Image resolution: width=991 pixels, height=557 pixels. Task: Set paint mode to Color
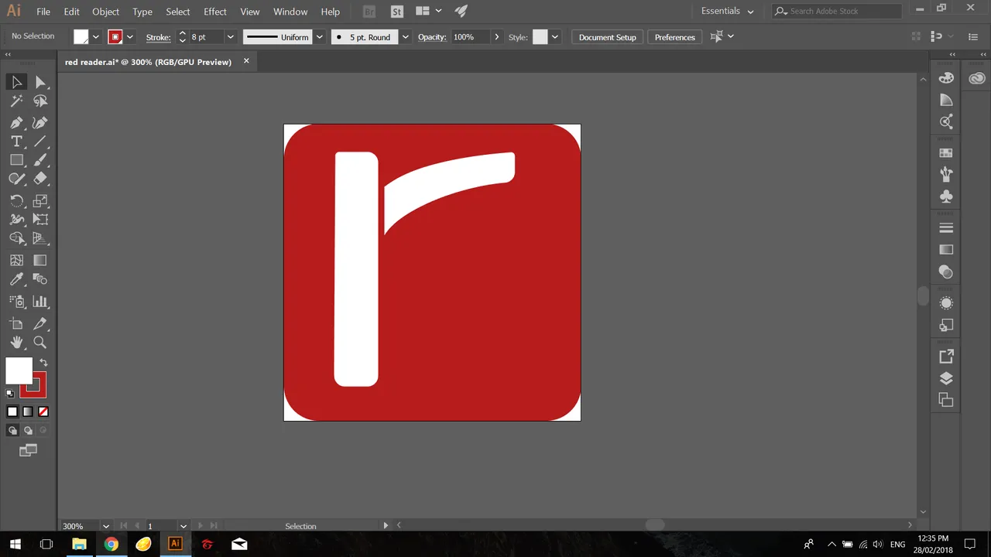(x=12, y=412)
